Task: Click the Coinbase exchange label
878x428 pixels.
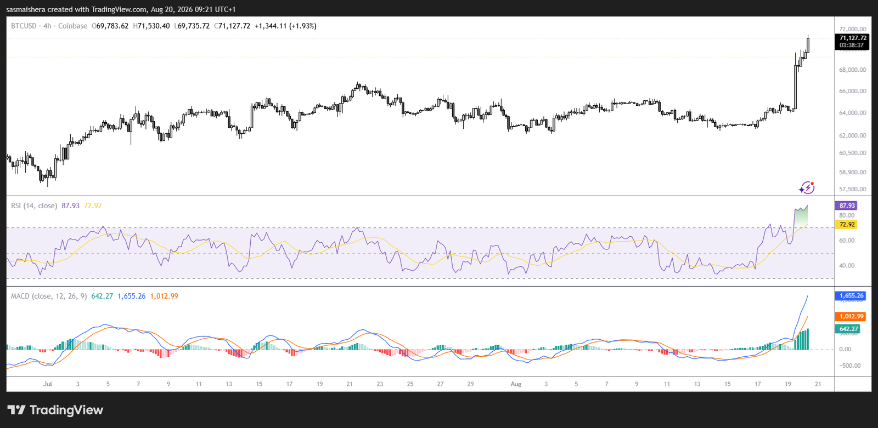Action: pos(72,26)
